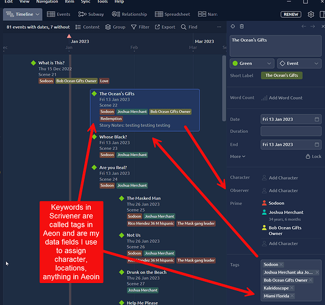Image resolution: width=325 pixels, height=305 pixels.
Task: Open Content display options
Action: tap(87, 27)
